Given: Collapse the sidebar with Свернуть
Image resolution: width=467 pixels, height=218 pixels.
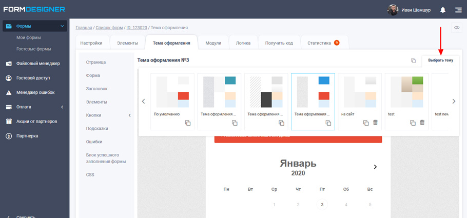Looking at the screenshot, I should pyautogui.click(x=26, y=217).
